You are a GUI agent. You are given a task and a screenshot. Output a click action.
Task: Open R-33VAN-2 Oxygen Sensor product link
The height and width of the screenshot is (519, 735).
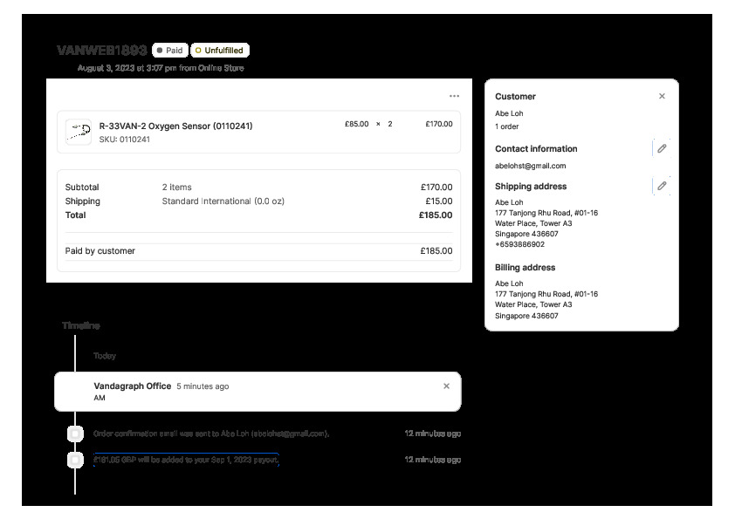[175, 126]
